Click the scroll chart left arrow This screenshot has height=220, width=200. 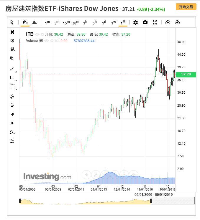click(x=12, y=114)
